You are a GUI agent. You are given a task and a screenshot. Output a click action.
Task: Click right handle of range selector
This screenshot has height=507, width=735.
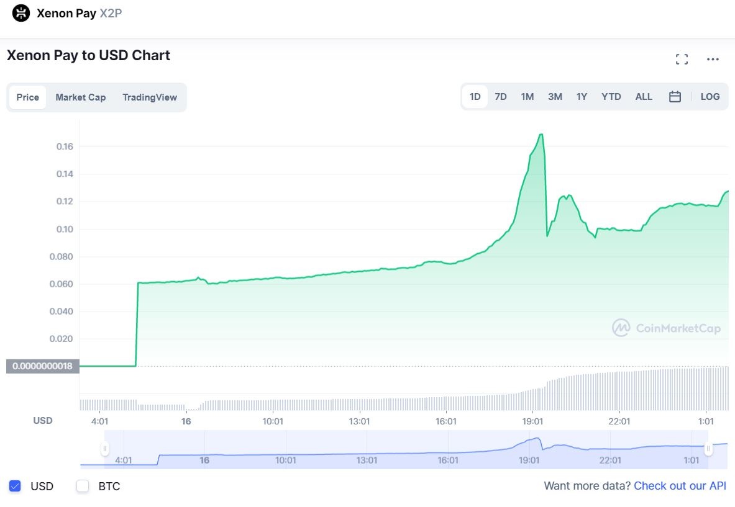708,448
